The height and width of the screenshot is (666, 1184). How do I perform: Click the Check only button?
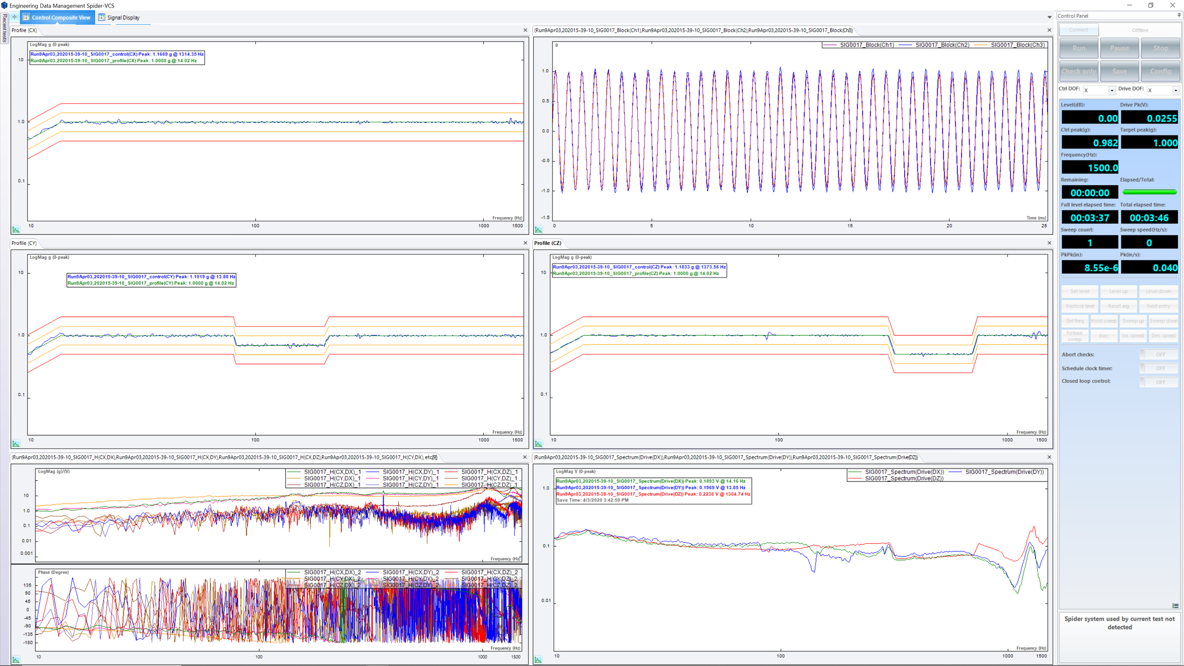click(1078, 71)
